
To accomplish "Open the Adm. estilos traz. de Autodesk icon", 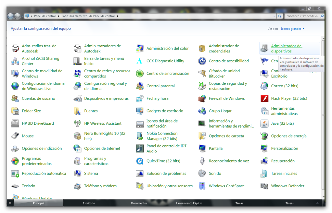I will [15, 49].
